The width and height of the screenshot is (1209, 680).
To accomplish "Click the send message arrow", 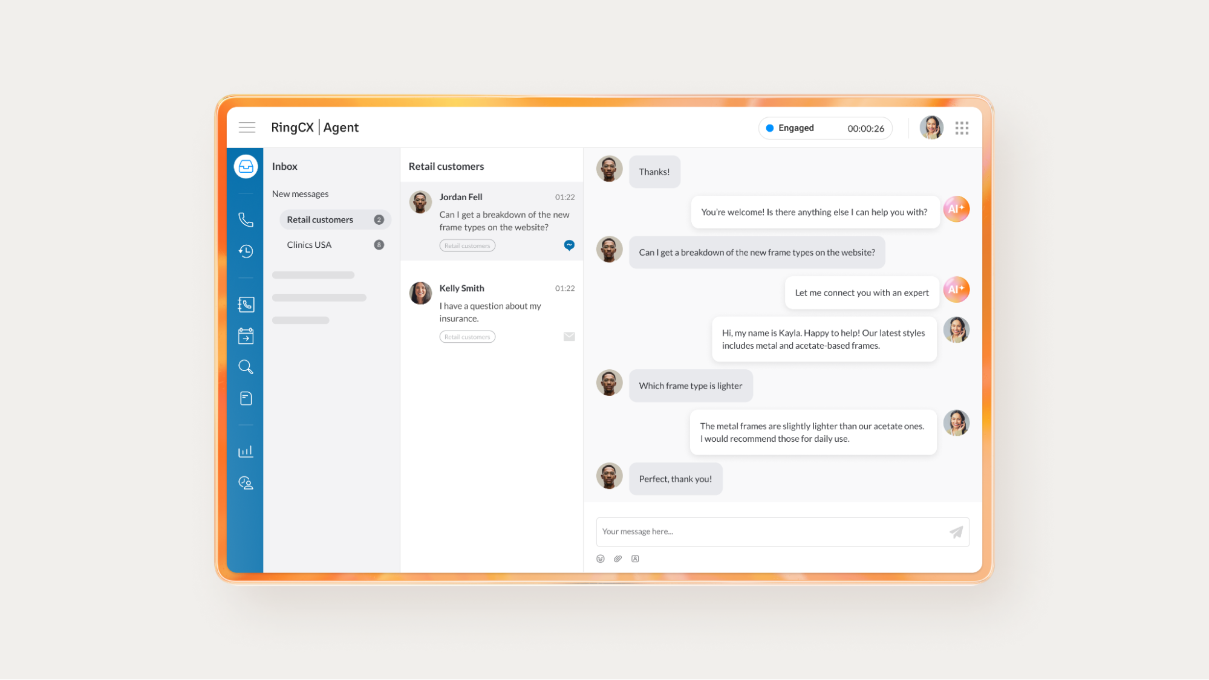I will click(x=956, y=532).
